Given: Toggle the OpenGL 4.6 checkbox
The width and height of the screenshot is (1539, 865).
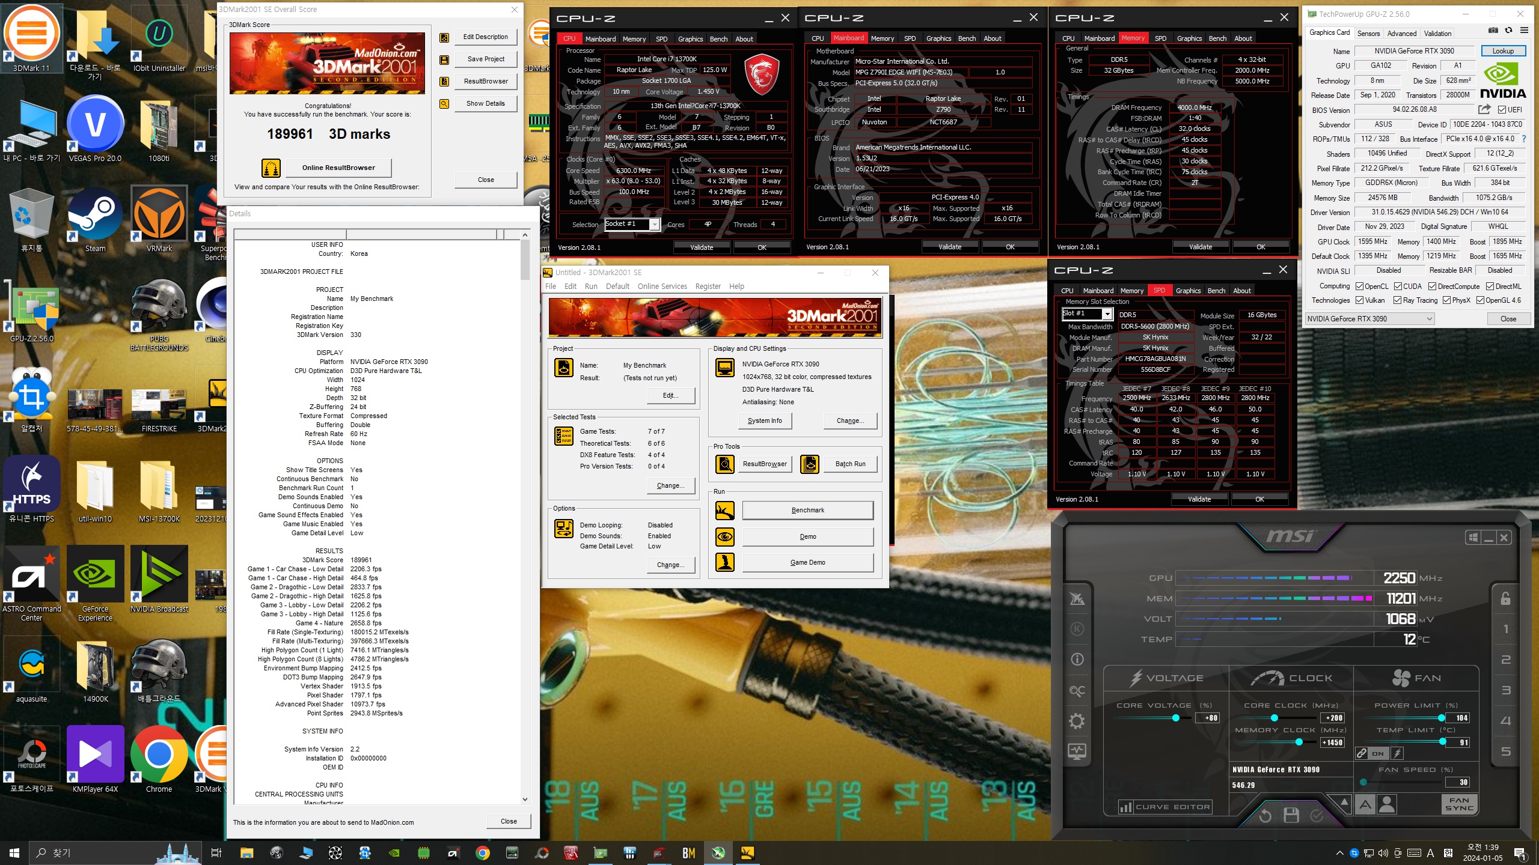Looking at the screenshot, I should pyautogui.click(x=1480, y=300).
